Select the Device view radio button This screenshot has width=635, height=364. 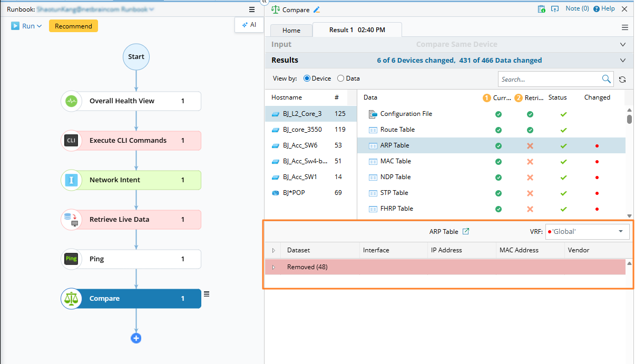tap(307, 78)
